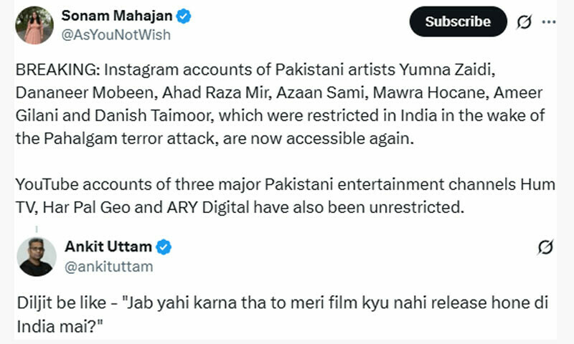Click the Subscribe button

(458, 21)
